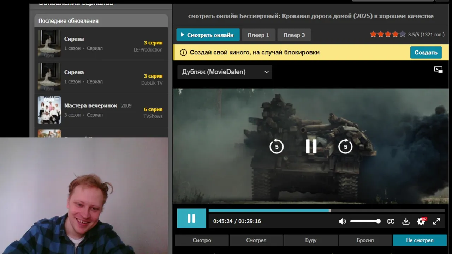Mark the film as Буду
This screenshot has height=254, width=452.
[x=311, y=240]
